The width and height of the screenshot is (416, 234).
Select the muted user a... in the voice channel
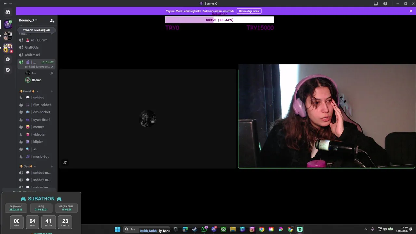pyautogui.click(x=39, y=73)
